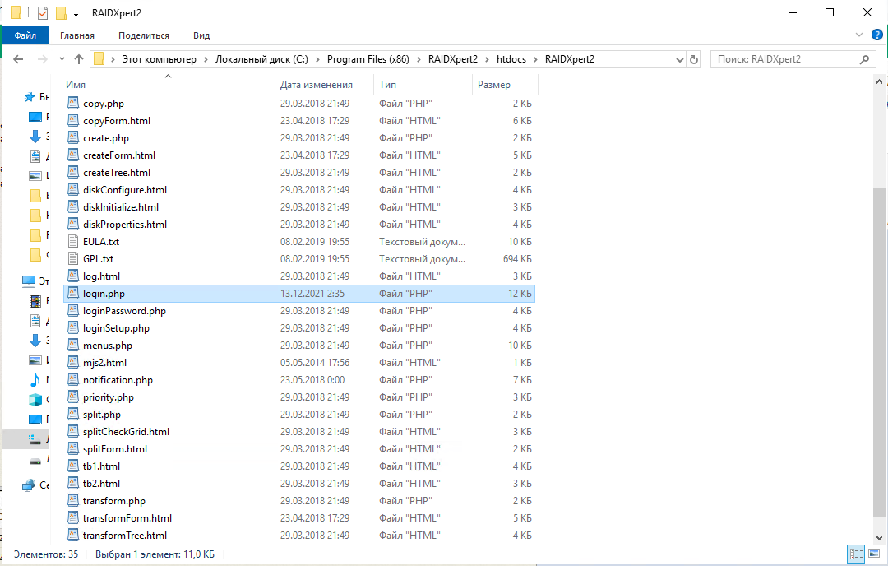Open the Файл menu tab
This screenshot has width=888, height=566.
pyautogui.click(x=25, y=35)
